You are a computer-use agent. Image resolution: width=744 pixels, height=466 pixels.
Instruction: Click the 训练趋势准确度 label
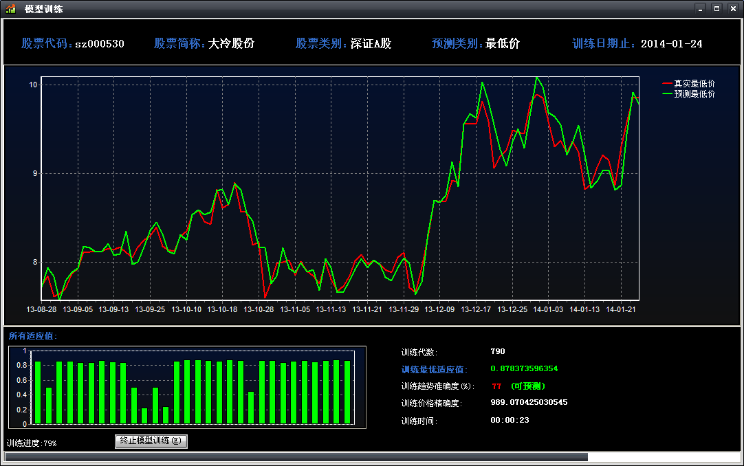click(x=438, y=386)
